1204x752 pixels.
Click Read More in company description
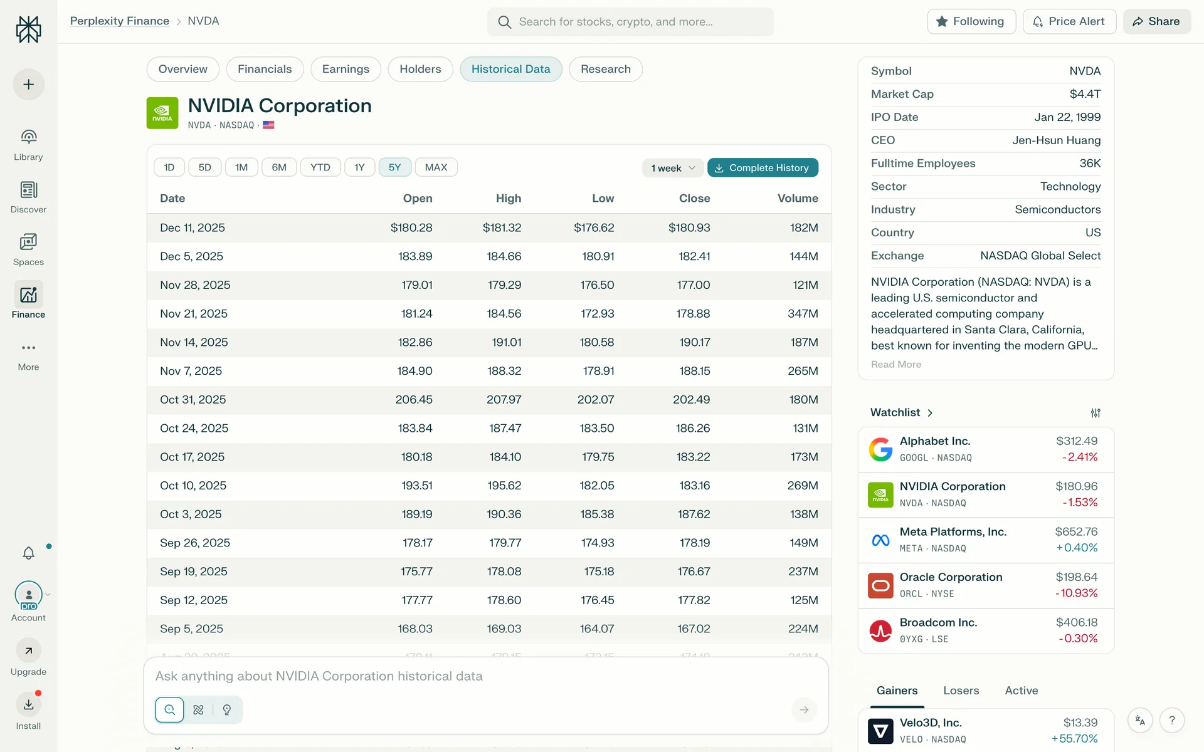coord(895,365)
